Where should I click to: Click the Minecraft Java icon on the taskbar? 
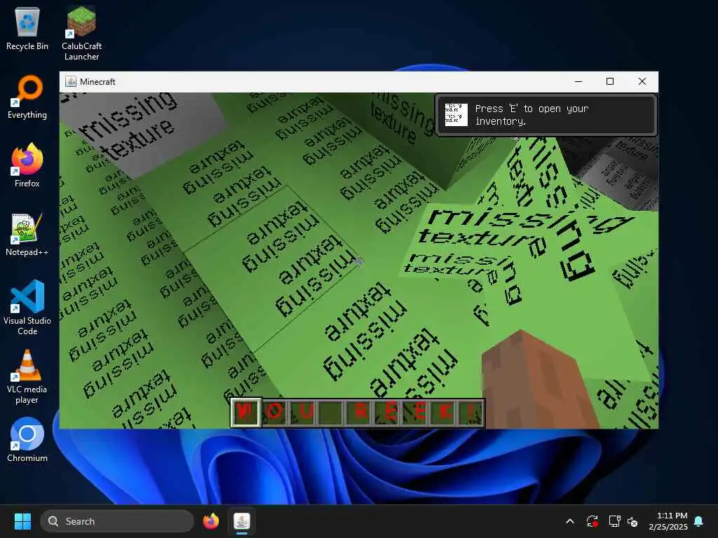pyautogui.click(x=242, y=521)
